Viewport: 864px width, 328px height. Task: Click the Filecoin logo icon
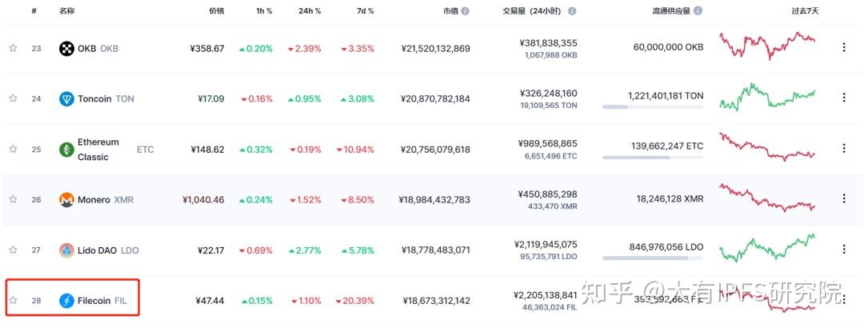(66, 301)
